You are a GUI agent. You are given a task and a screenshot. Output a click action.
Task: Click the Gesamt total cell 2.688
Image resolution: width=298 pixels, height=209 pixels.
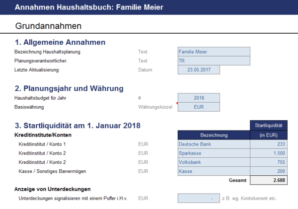[269, 180]
